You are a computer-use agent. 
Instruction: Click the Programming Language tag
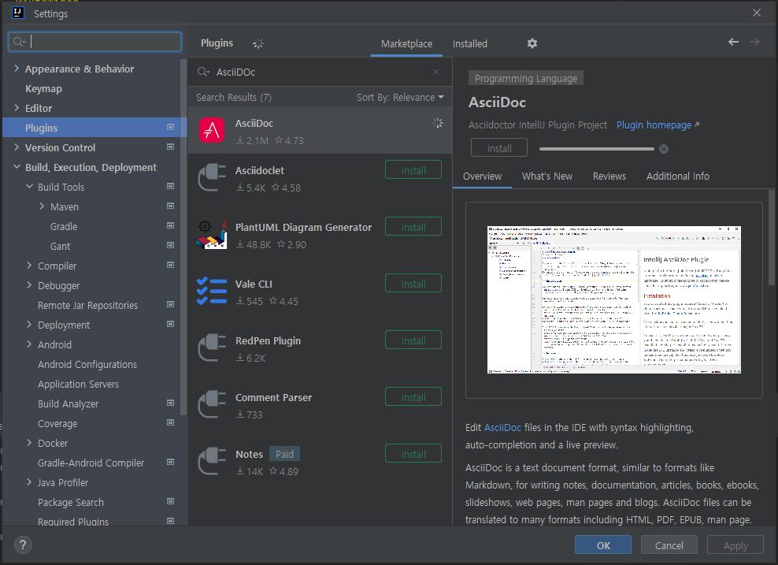click(x=525, y=79)
